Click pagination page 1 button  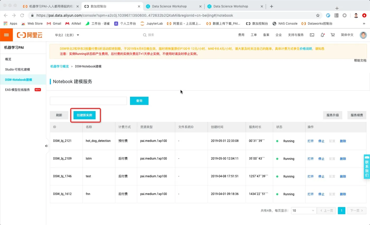tap(341, 210)
